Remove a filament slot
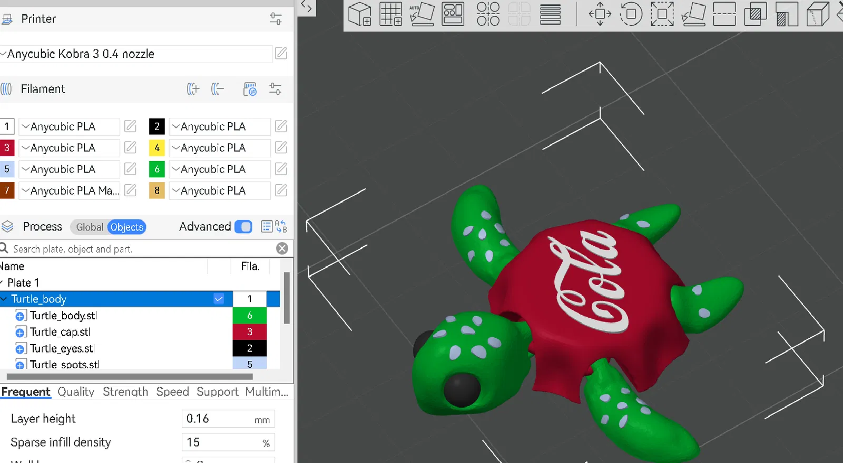Screen dimensions: 843x463 pos(218,89)
